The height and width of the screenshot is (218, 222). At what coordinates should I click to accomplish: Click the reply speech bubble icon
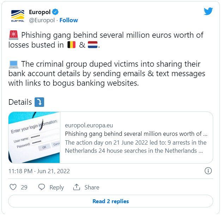click(x=42, y=187)
